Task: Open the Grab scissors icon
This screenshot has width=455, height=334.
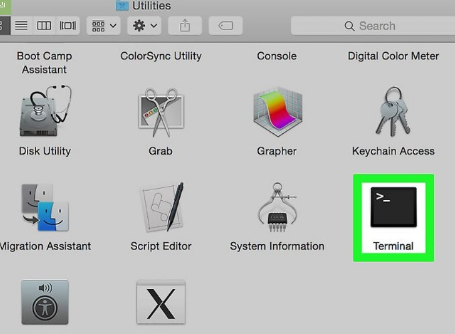Action: pos(161,112)
